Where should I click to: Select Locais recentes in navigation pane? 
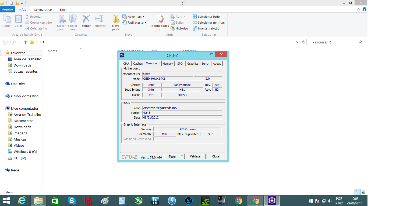26,71
